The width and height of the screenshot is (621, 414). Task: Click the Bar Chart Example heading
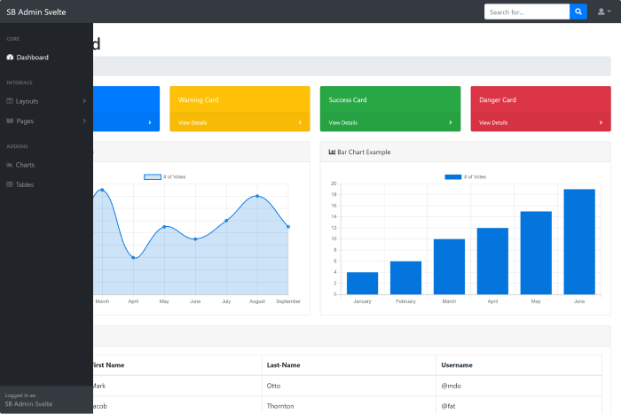[364, 152]
